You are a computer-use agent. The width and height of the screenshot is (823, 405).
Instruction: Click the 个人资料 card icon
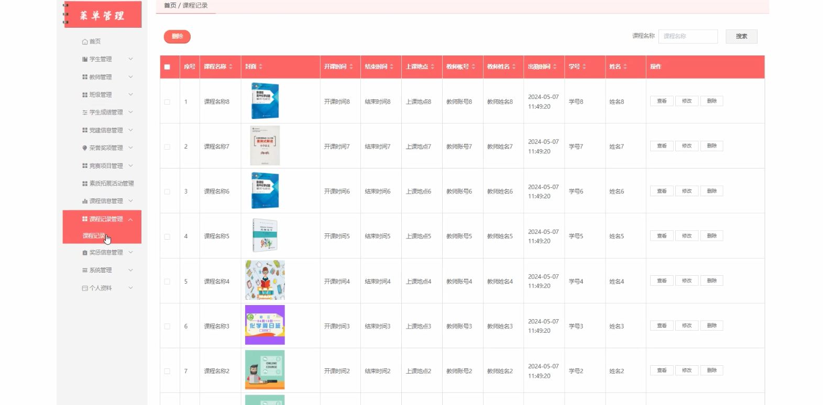(85, 288)
